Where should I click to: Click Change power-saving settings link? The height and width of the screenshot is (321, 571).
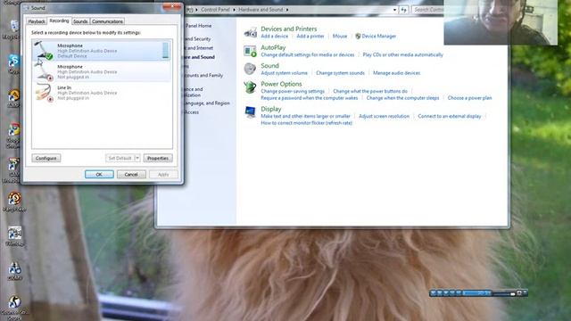[293, 91]
